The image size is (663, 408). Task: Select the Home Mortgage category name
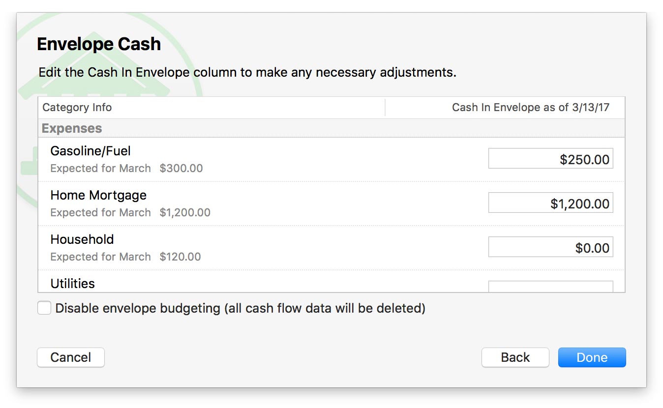point(98,195)
